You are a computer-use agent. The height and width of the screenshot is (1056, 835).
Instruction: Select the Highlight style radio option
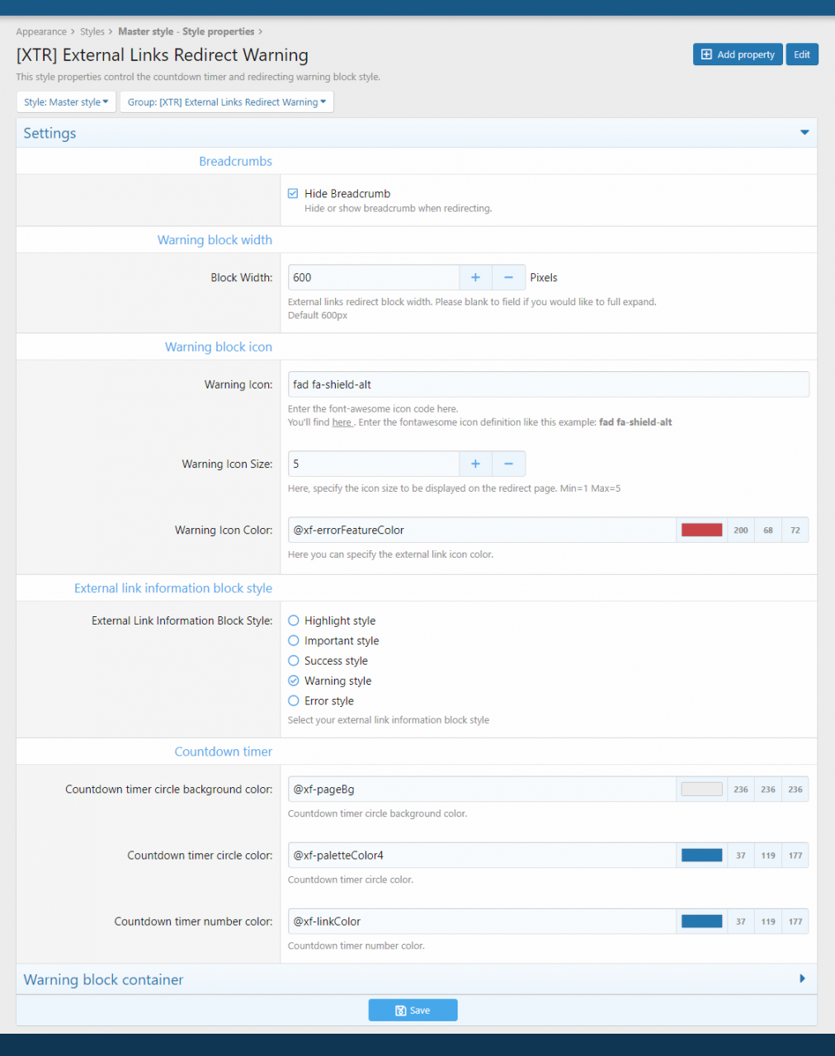pos(294,621)
